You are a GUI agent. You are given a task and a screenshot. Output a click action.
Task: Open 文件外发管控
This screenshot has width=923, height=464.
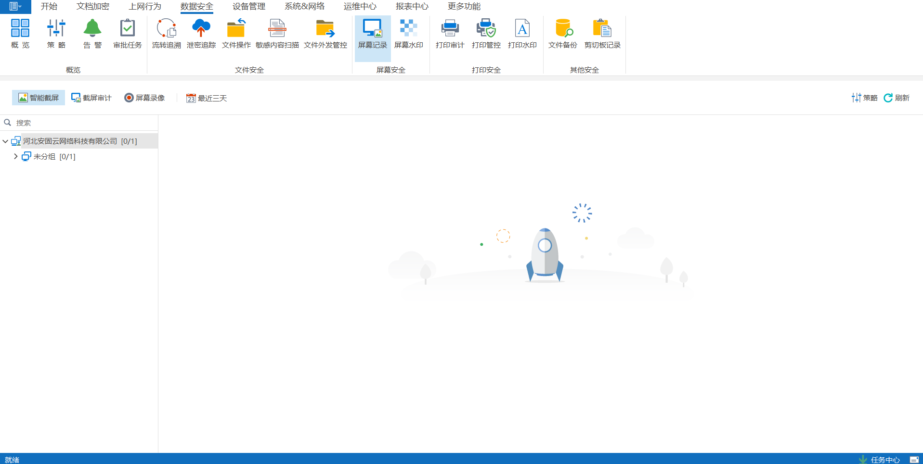325,34
